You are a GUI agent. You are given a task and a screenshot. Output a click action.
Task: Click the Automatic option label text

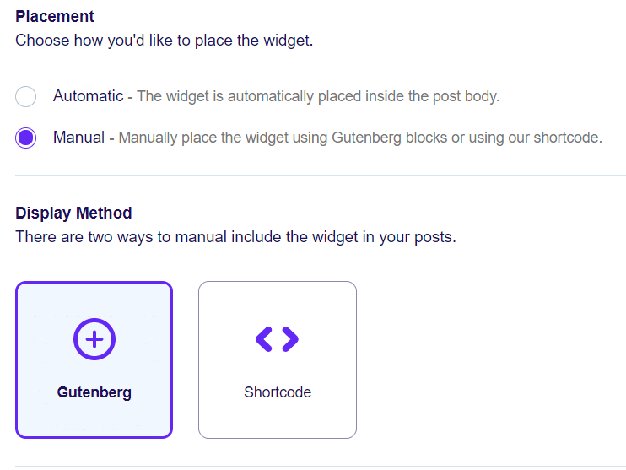click(88, 96)
